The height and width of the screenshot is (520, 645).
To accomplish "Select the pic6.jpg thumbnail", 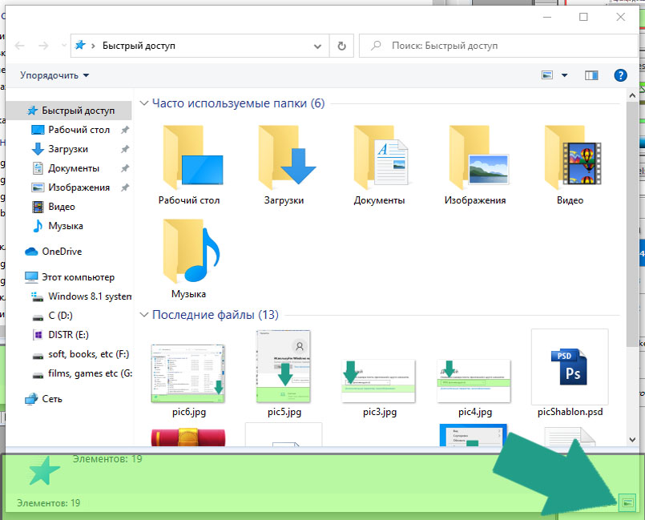I will pyautogui.click(x=188, y=373).
